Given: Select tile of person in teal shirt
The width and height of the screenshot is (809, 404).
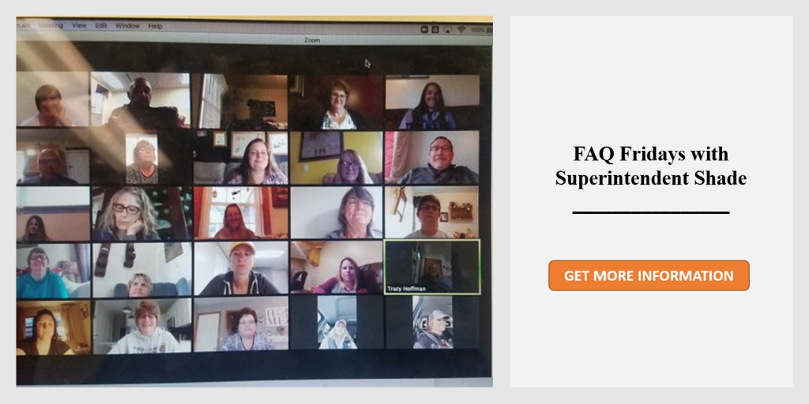Looking at the screenshot, I should point(53,271).
